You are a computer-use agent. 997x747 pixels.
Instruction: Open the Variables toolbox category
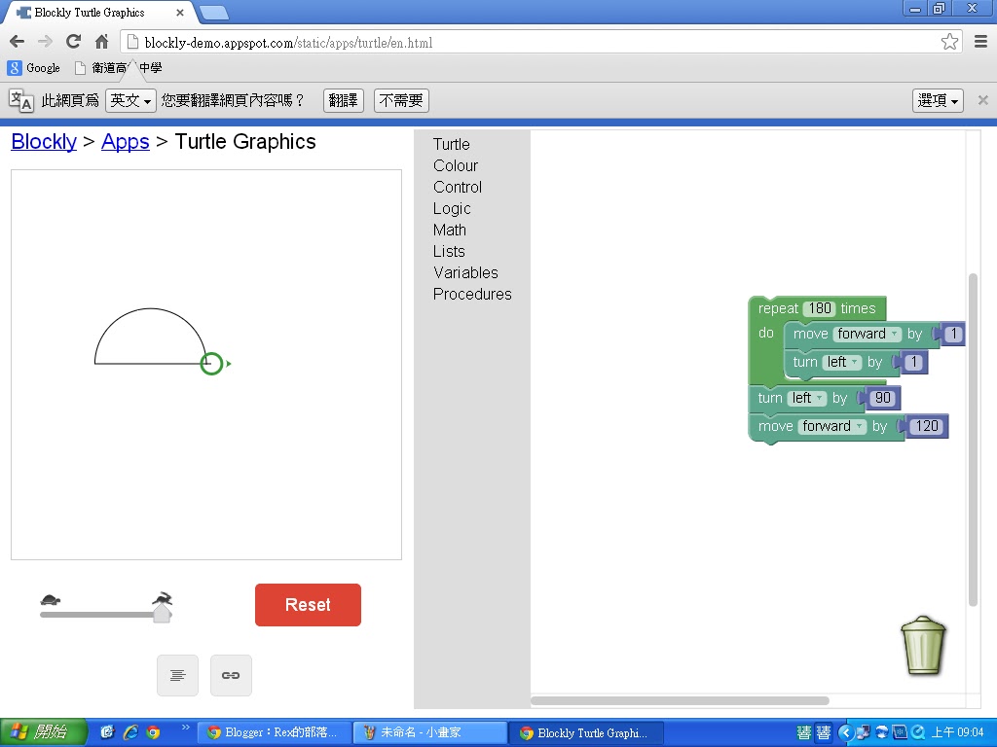(x=465, y=272)
